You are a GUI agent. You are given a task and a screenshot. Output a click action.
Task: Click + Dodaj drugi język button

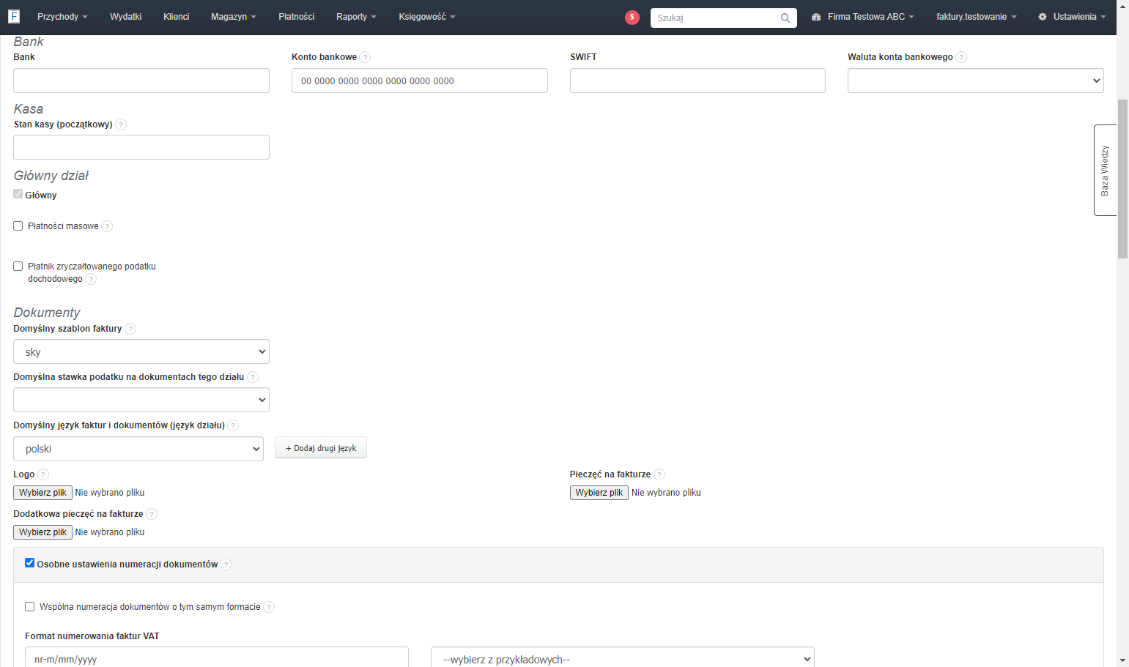point(321,448)
